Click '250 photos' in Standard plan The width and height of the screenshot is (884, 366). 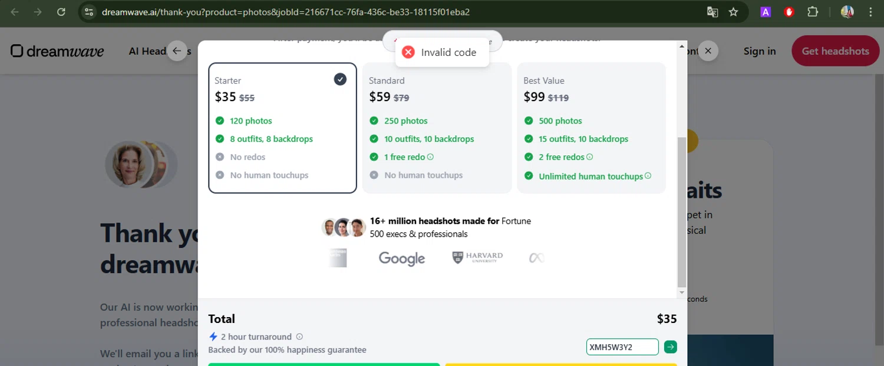coord(406,121)
